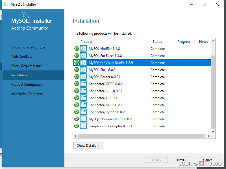Click the horizontal scrollbar left arrow

[x=75, y=136]
